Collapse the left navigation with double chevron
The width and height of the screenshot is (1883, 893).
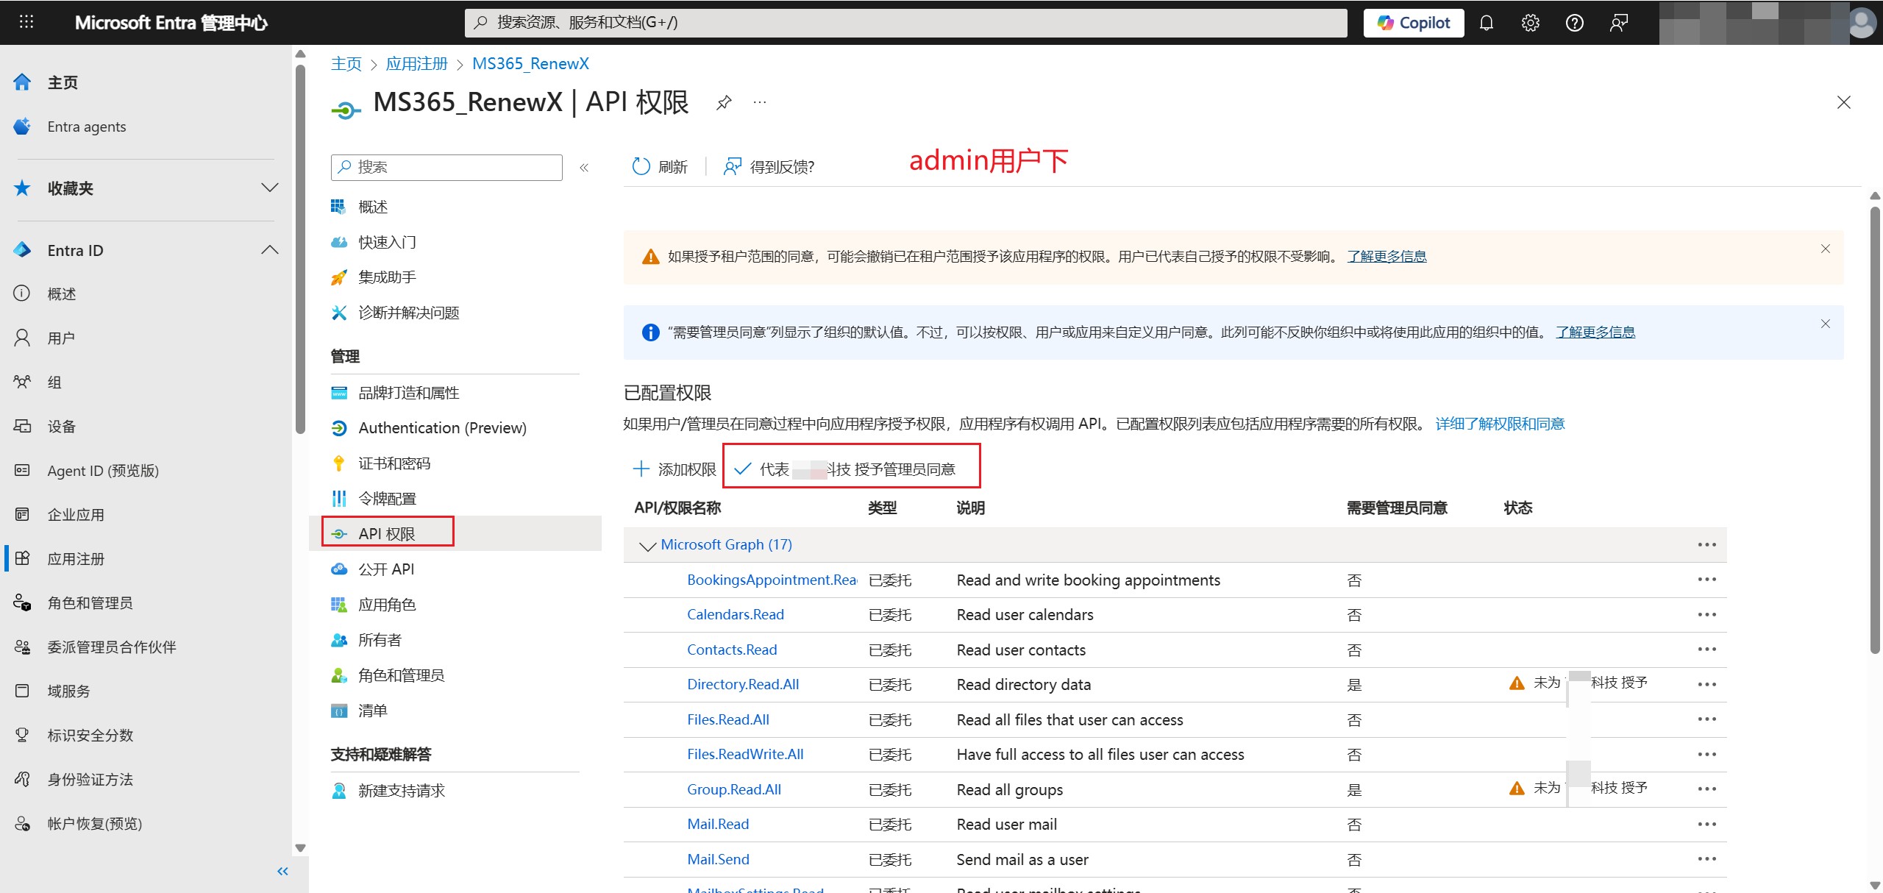[x=282, y=872]
